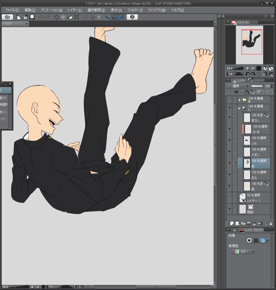
Task: Toggle visibility of the あ folder
Action: pos(229,100)
